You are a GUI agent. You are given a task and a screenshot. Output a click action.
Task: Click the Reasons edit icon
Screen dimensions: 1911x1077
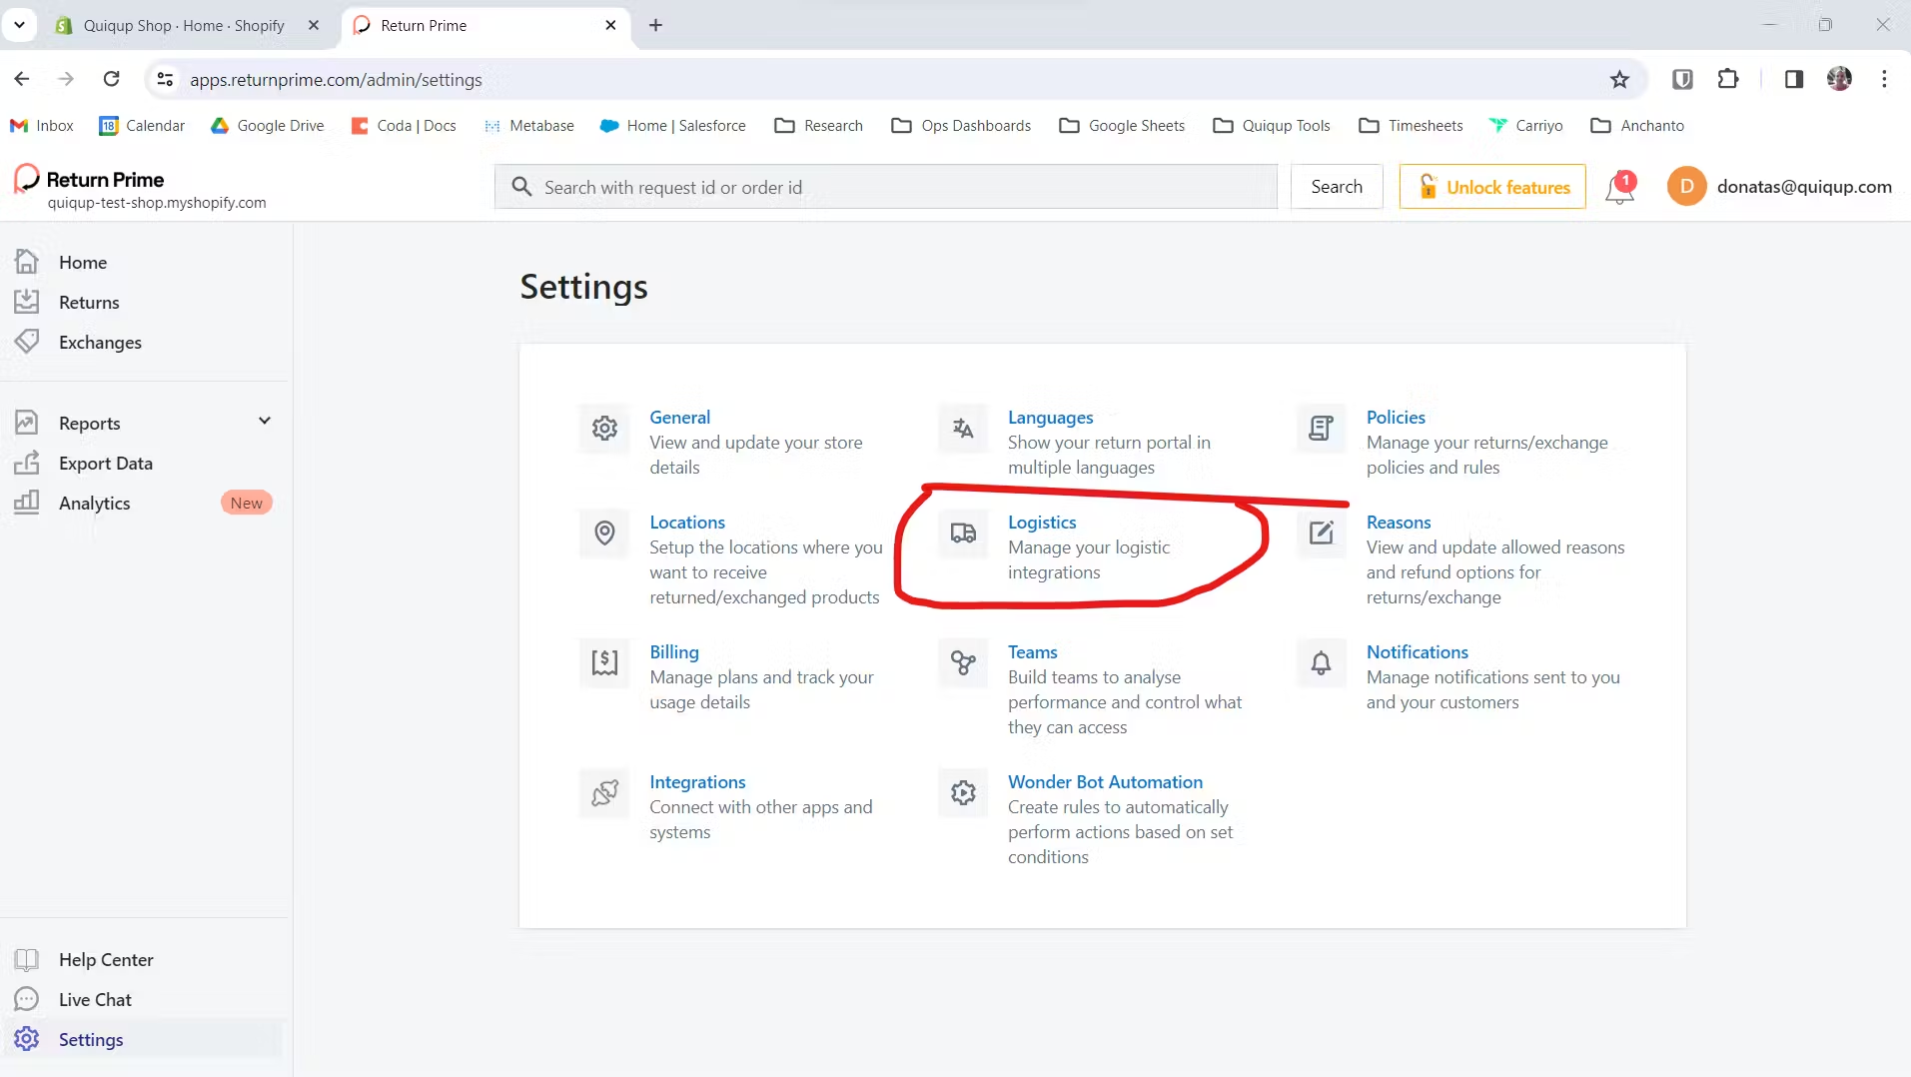[x=1321, y=534]
